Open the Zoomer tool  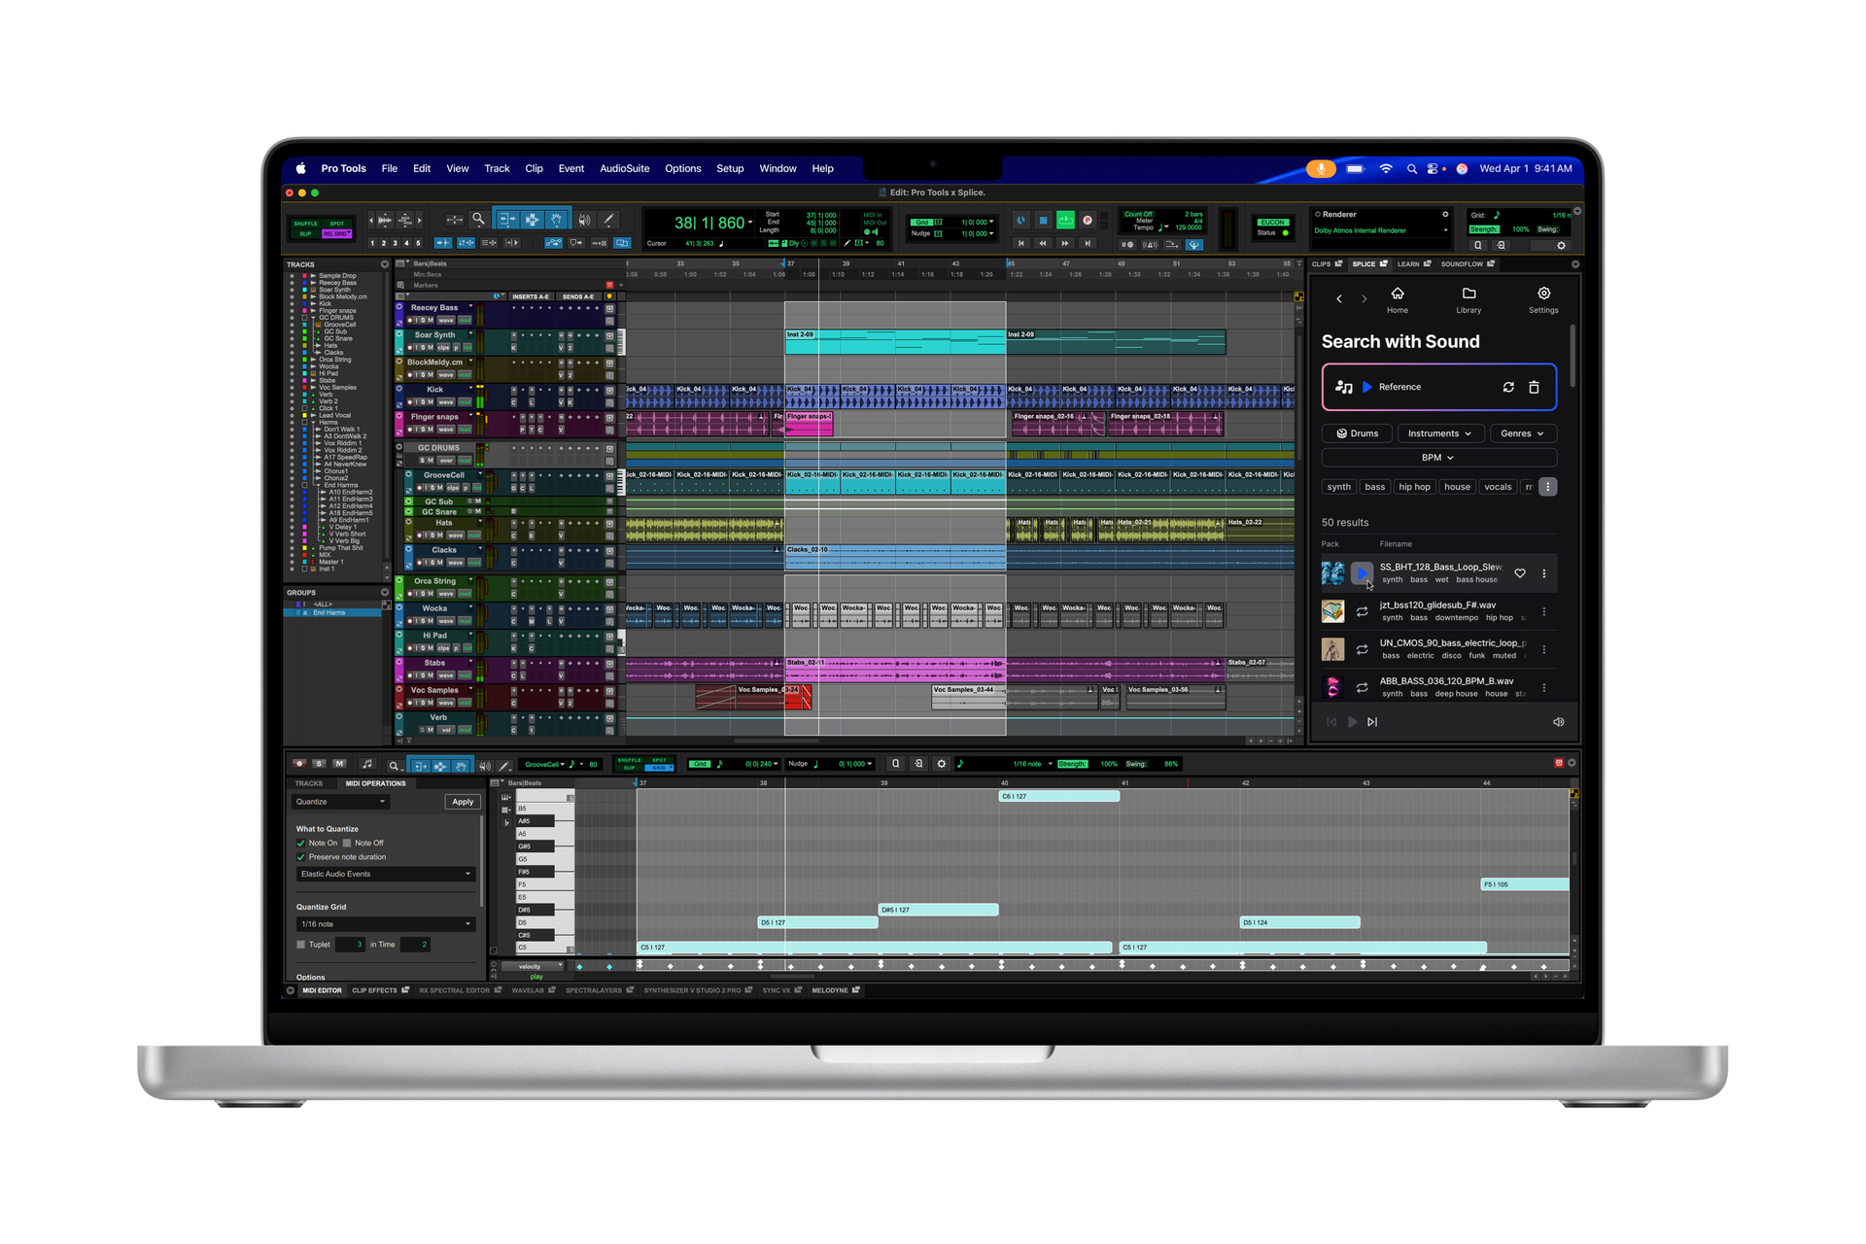click(x=478, y=219)
